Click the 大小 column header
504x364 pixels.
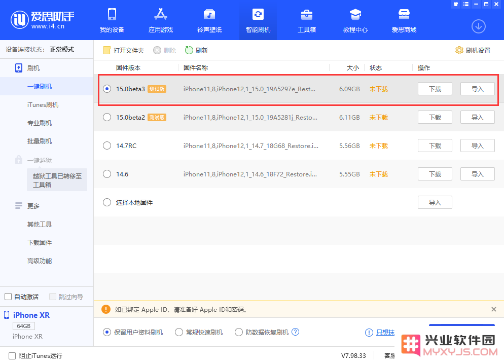(x=352, y=68)
